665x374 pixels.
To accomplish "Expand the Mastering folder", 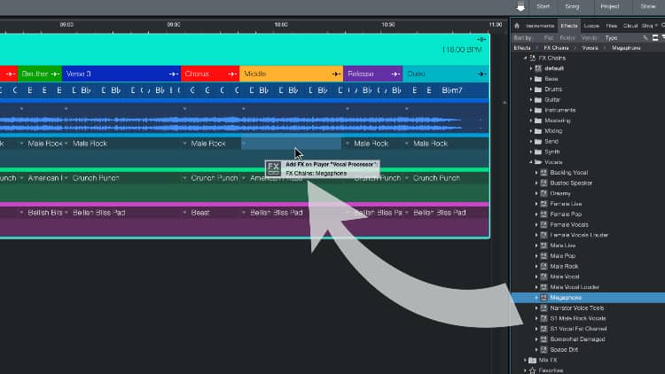I will click(531, 121).
